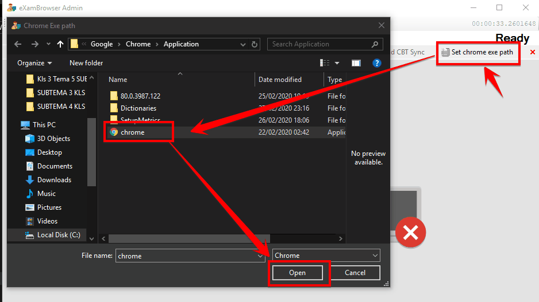Click date 26/02/2020 18:06 cell
Image resolution: width=539 pixels, height=302 pixels.
[x=284, y=120]
